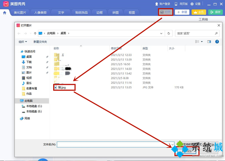
Task: Click the 170 KB size cell
Action: click(x=179, y=87)
